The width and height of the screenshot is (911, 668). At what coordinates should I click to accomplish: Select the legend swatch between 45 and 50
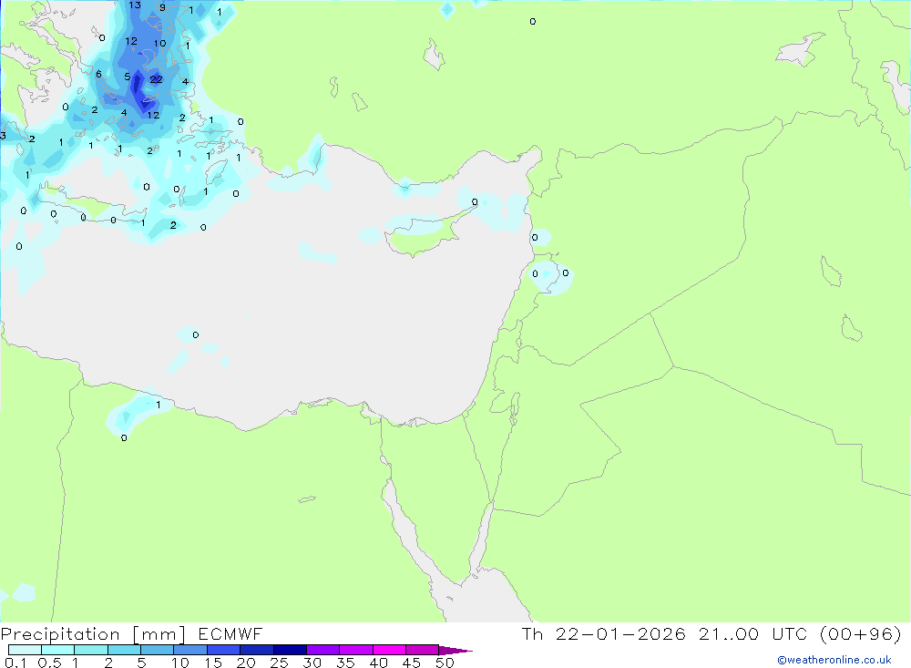point(422,650)
